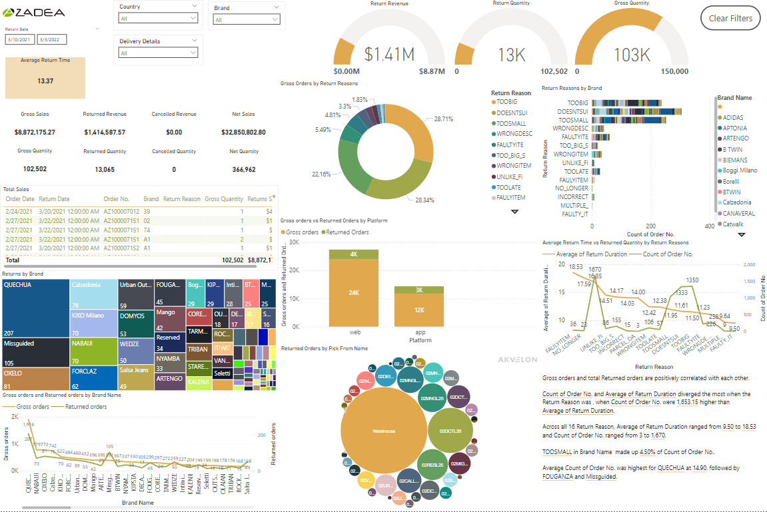767x512 pixels.
Task: Click the Average Return Time card
Action: click(x=45, y=78)
